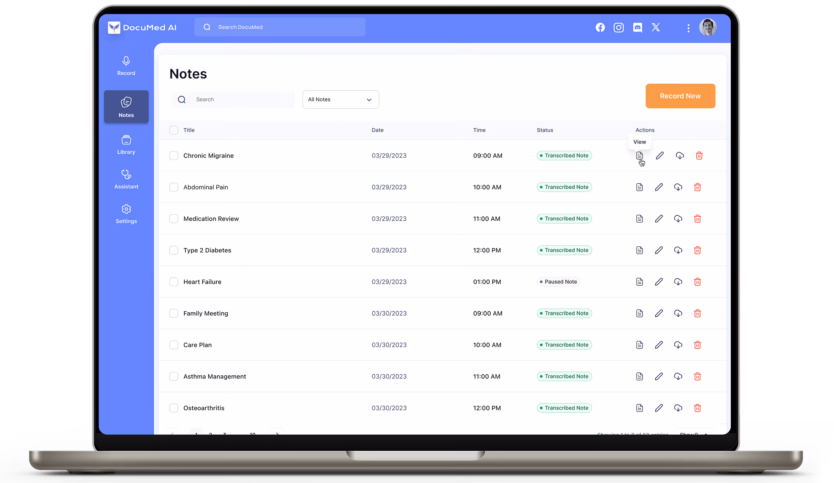
Task: Click the Time column header
Action: click(479, 130)
